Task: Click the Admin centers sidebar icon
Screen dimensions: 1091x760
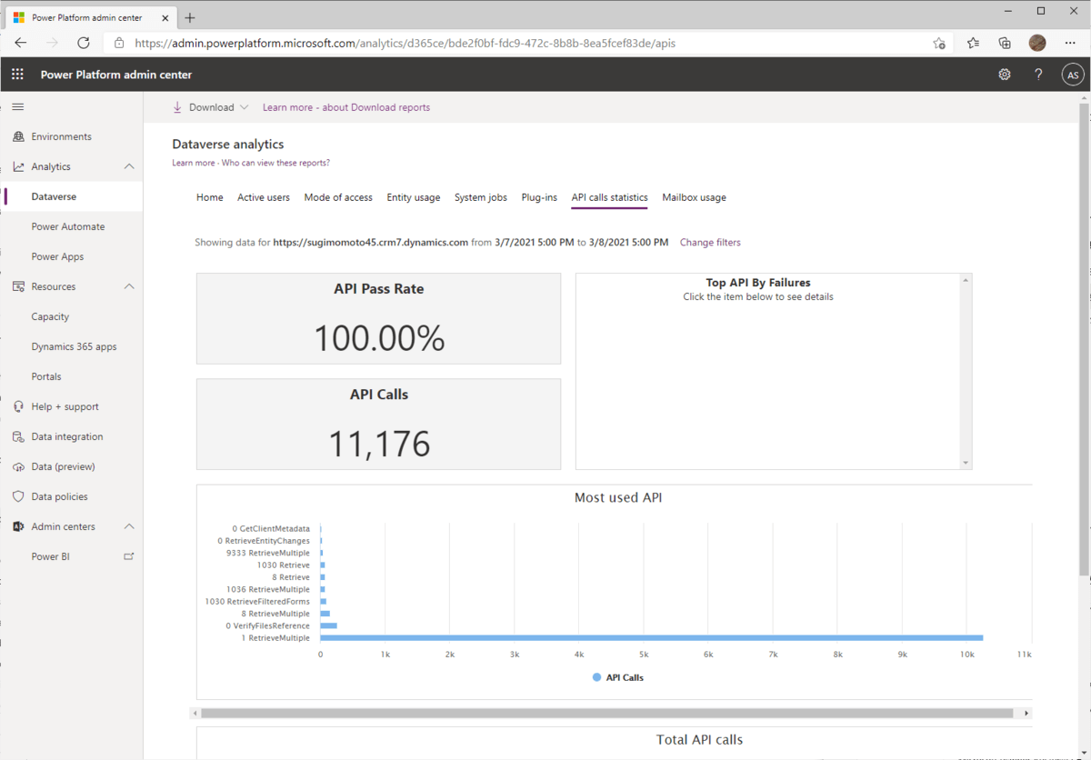Action: point(20,525)
